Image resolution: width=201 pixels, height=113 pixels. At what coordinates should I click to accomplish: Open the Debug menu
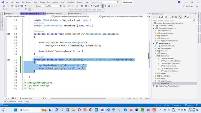click(x=42, y=2)
